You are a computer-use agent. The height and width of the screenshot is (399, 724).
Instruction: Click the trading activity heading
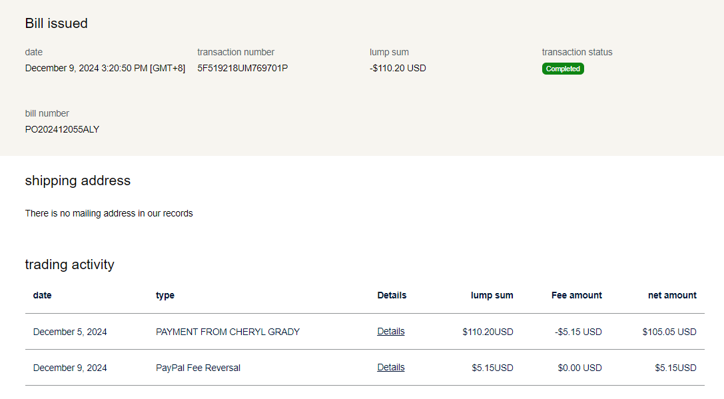click(69, 264)
